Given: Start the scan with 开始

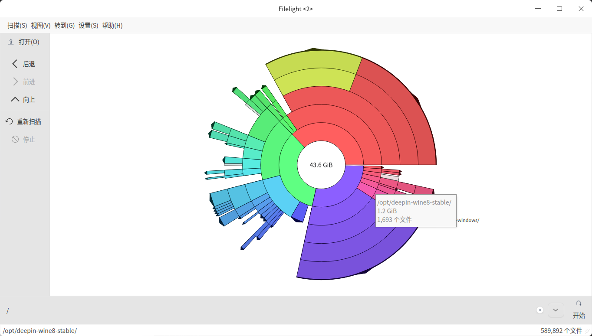Looking at the screenshot, I should pyautogui.click(x=579, y=310).
